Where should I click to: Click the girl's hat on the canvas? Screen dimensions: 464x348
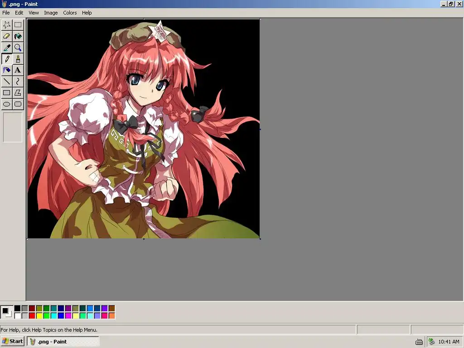pyautogui.click(x=147, y=36)
